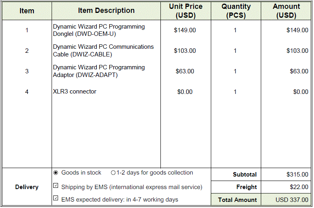The image size is (314, 208).
Task: Select the 1-2 days for goods collection option
Action: 113,173
